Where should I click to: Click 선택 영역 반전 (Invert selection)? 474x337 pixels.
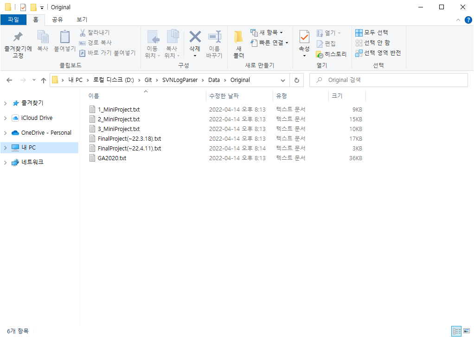(378, 53)
